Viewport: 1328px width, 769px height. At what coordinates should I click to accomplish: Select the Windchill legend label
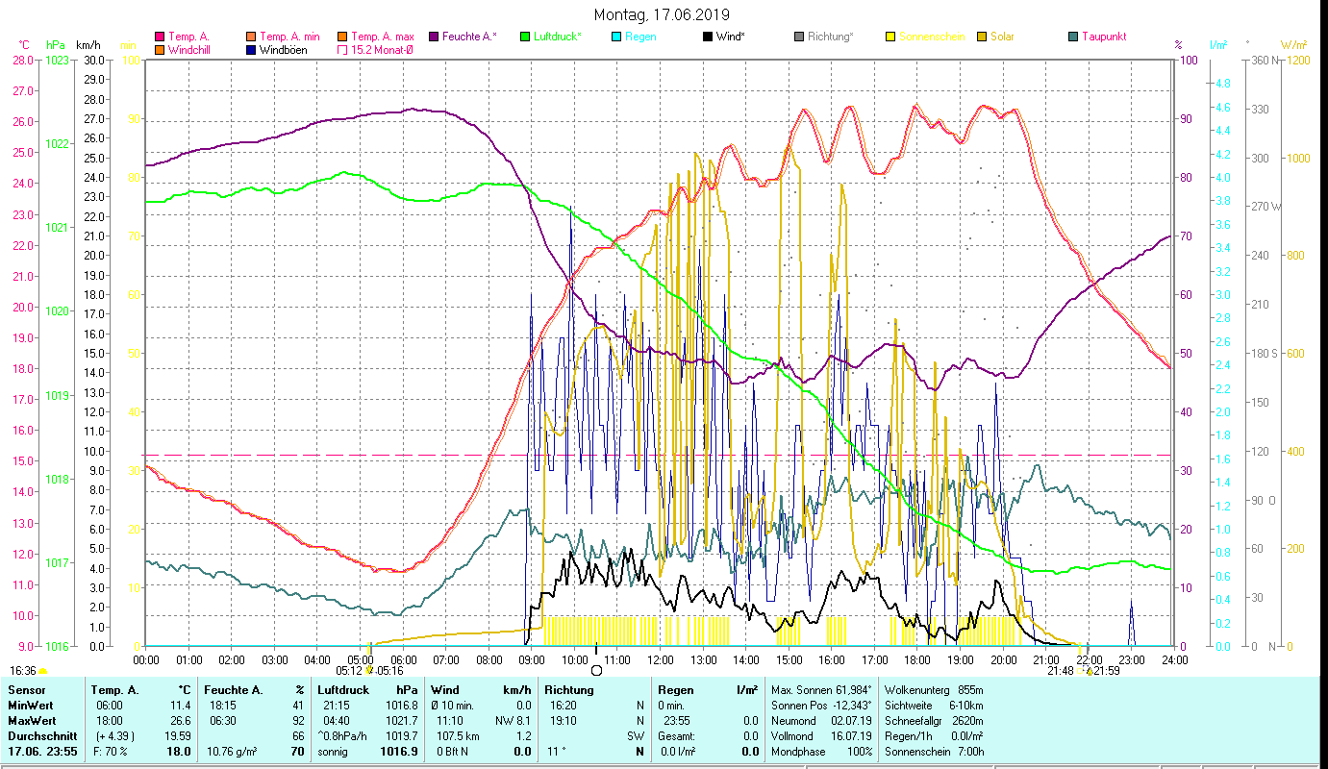191,50
